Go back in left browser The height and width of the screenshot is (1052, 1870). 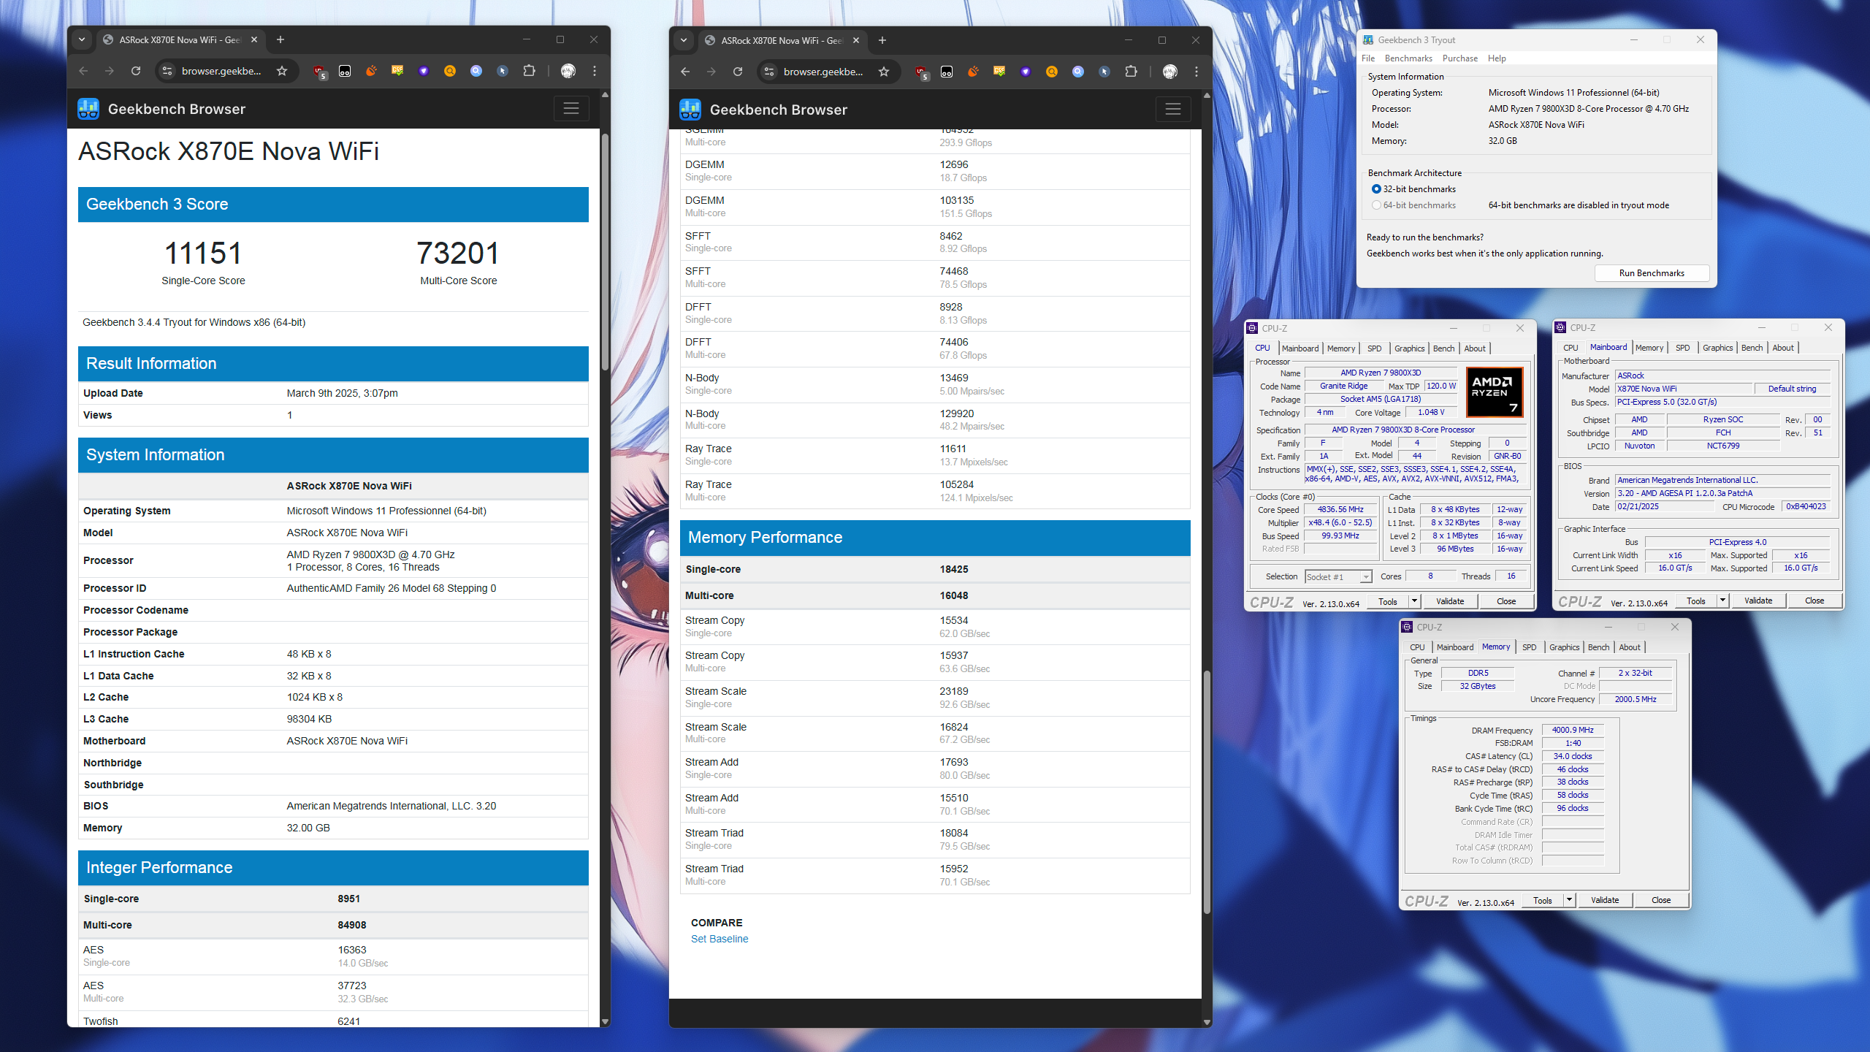tap(83, 71)
